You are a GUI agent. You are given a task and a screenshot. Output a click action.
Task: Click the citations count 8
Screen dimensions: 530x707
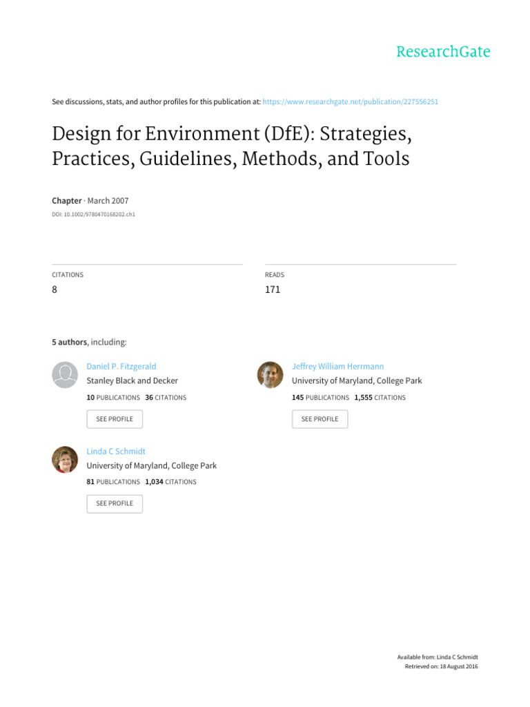click(x=55, y=289)
